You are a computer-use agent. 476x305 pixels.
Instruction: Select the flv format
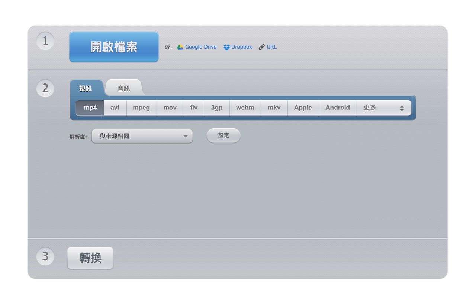[194, 108]
